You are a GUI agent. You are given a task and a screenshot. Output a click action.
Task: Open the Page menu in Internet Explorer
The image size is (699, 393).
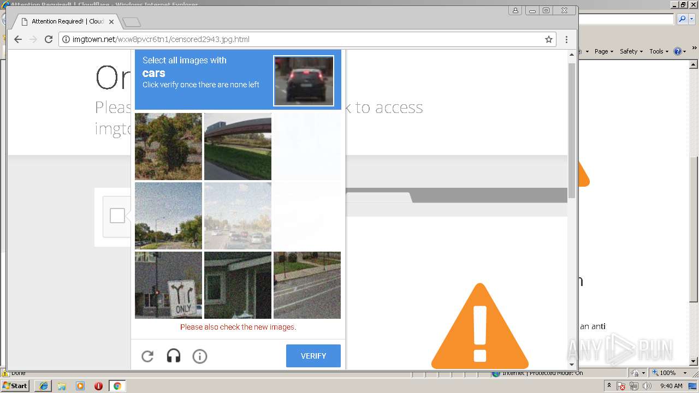click(x=603, y=51)
